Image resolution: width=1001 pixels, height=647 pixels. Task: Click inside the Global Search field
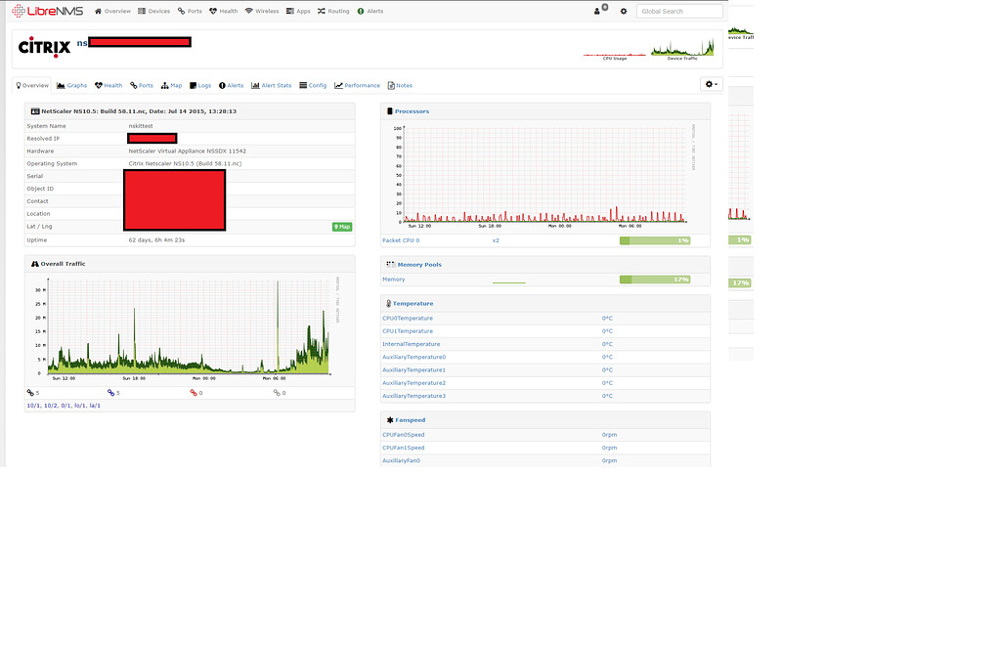point(679,11)
